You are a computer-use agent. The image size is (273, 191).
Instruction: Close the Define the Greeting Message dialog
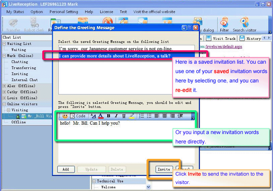196,28
